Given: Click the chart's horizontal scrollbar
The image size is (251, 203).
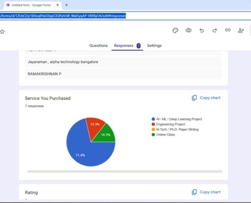Looking at the screenshot, I should pyautogui.click(x=125, y=172).
